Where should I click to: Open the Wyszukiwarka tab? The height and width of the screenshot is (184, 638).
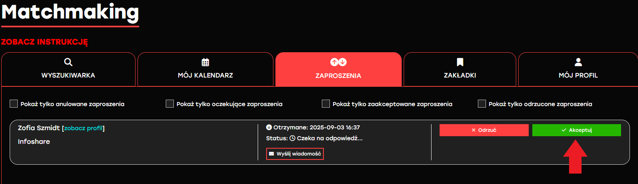click(68, 75)
